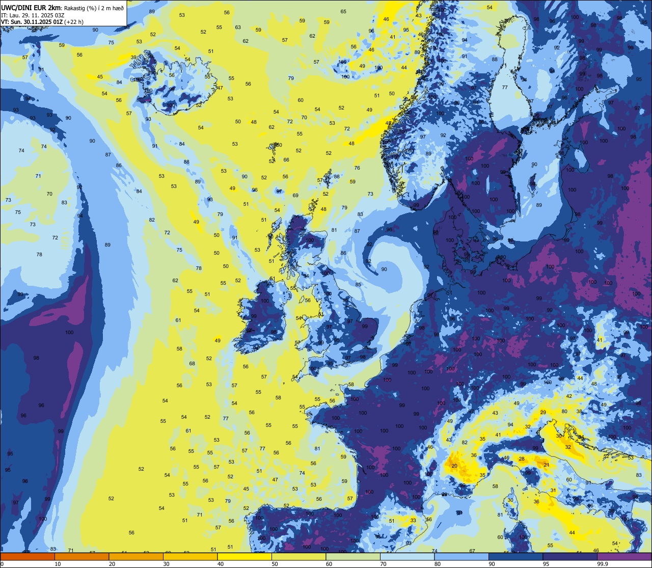Image resolution: width=652 pixels, height=568 pixels.
Task: Click the light blue legend swatch between 70 and 80
Action: coord(407,556)
